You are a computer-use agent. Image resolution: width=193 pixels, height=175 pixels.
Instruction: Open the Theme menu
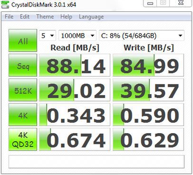pos(45,17)
